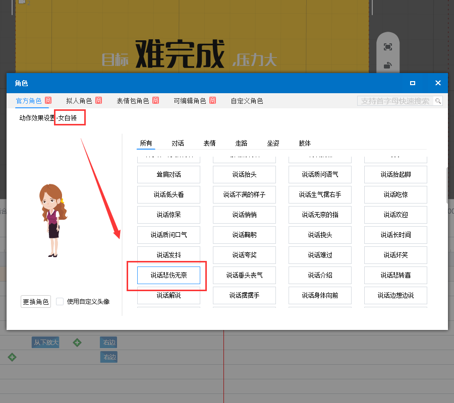The width and height of the screenshot is (454, 403).
Task: Pick the 说话介绍 action
Action: (320, 275)
